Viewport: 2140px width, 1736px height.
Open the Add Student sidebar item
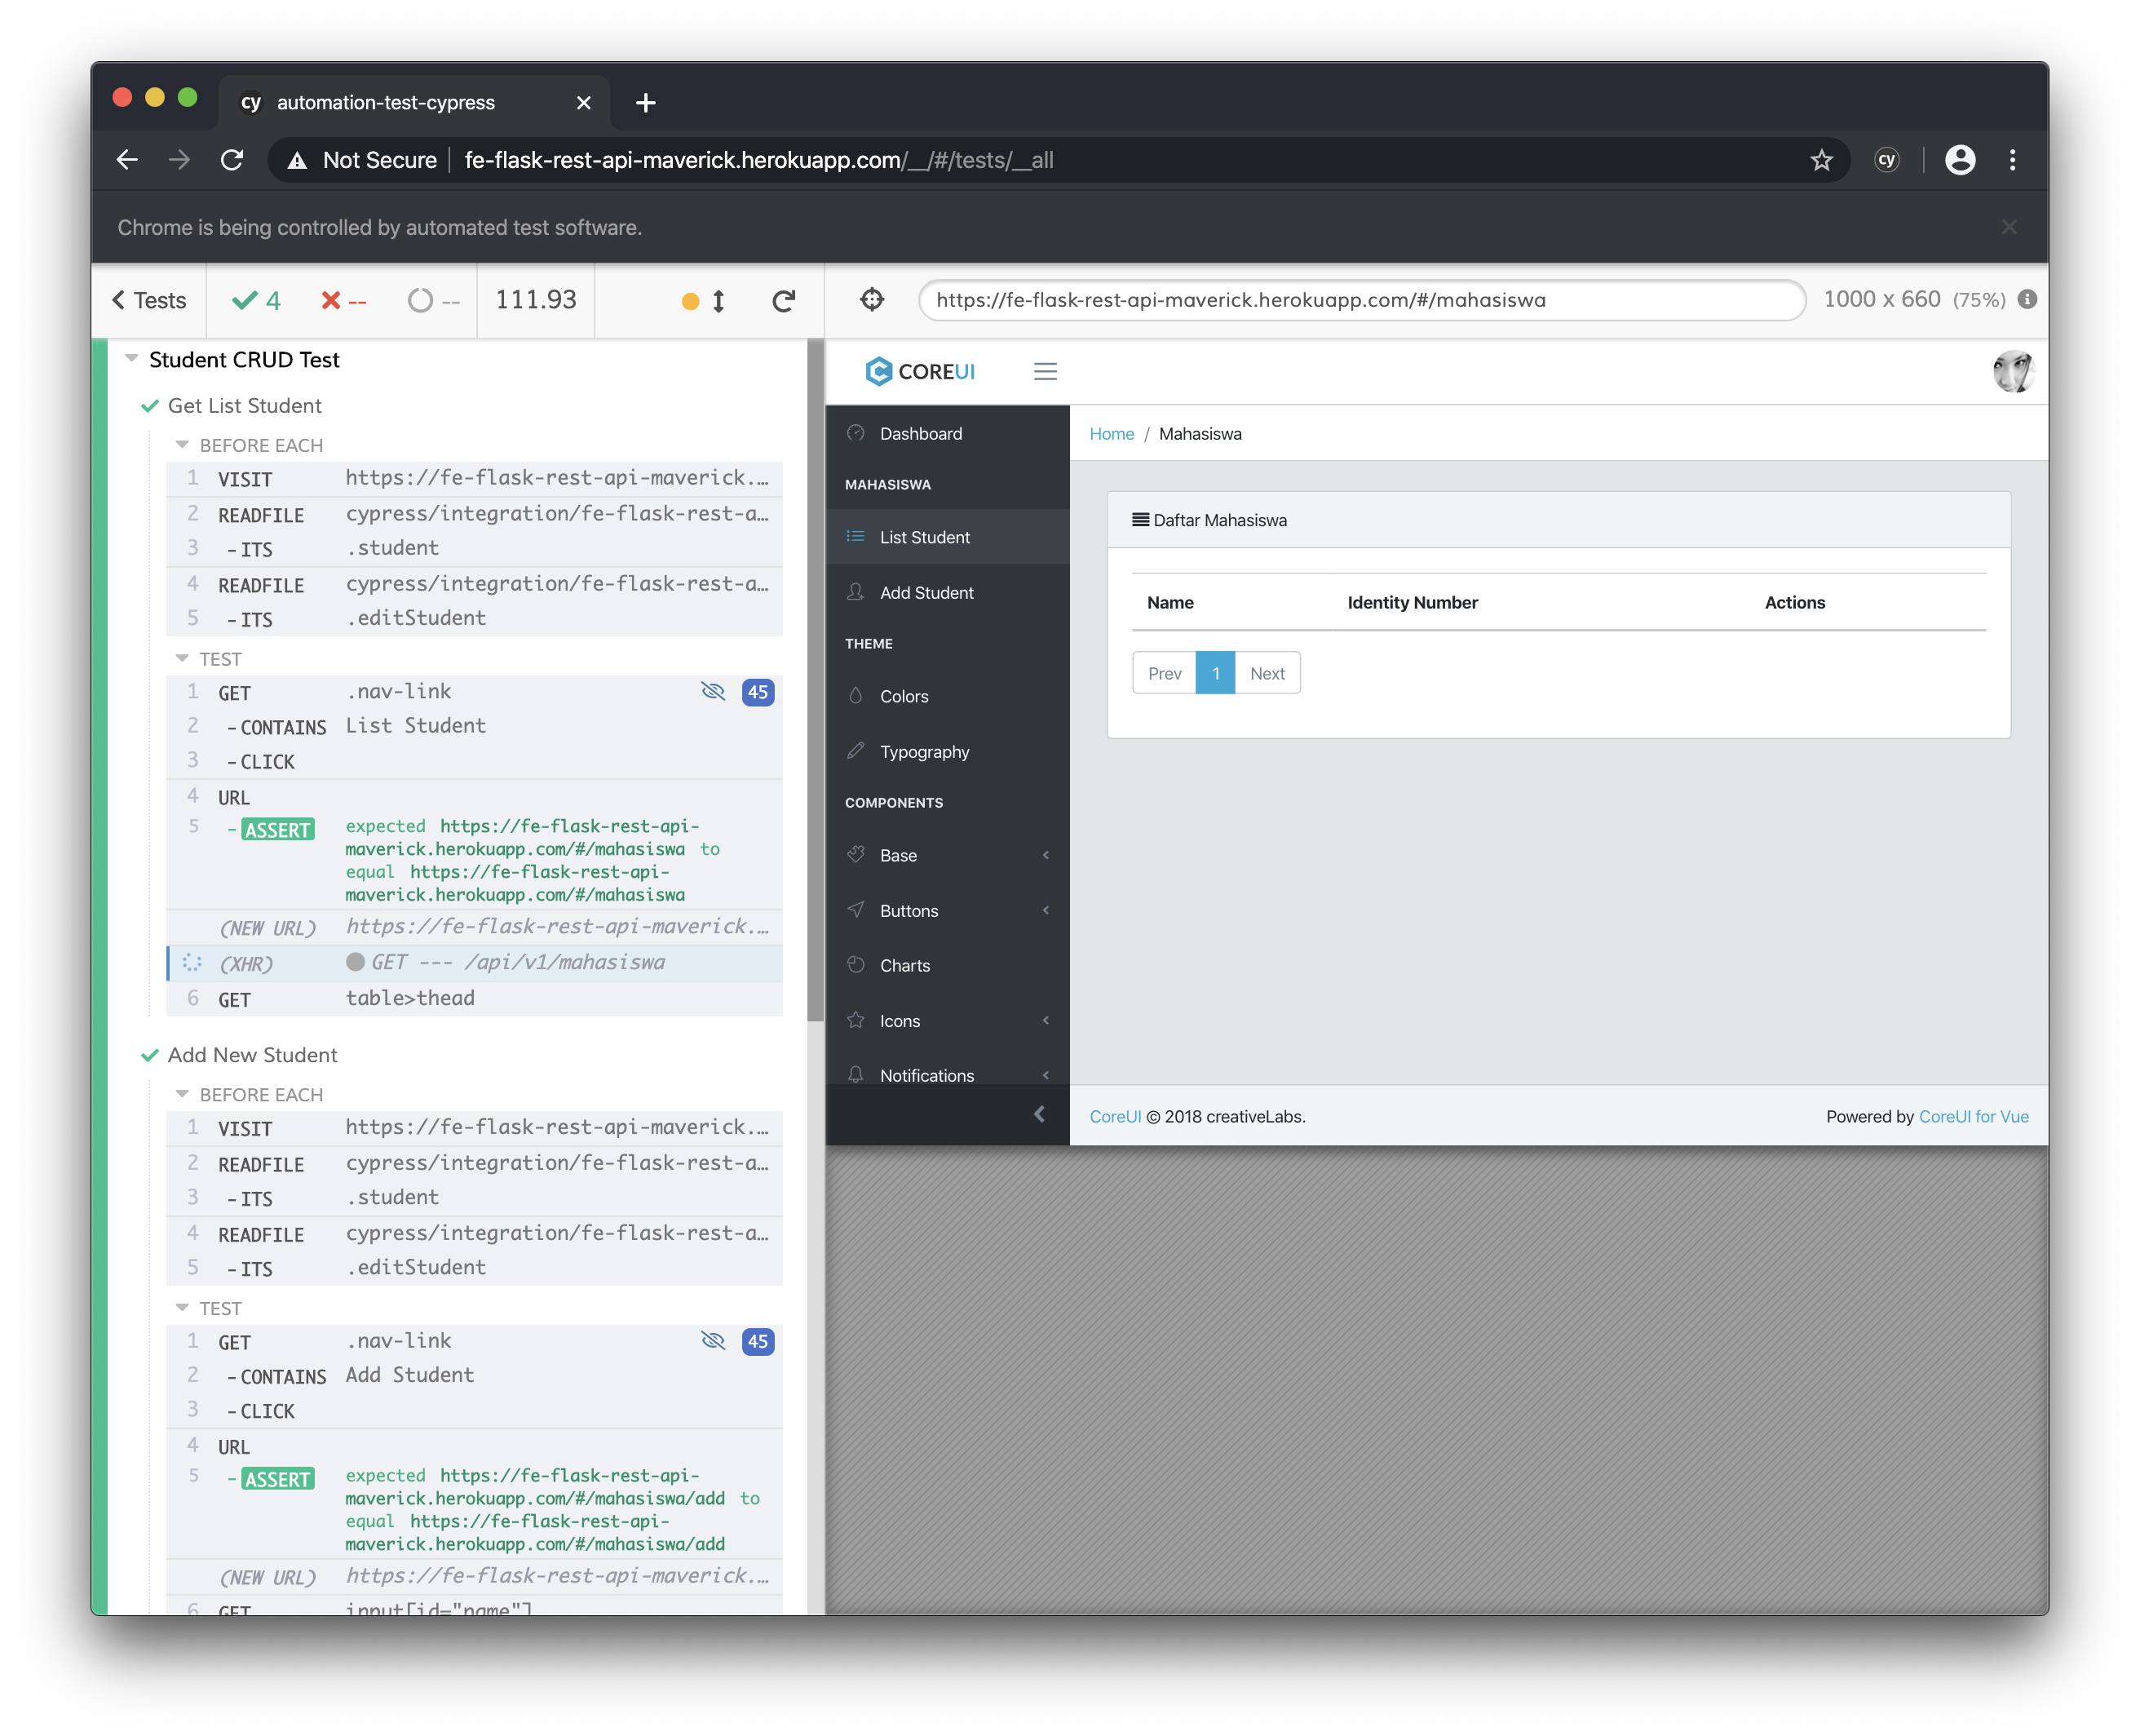(x=926, y=593)
